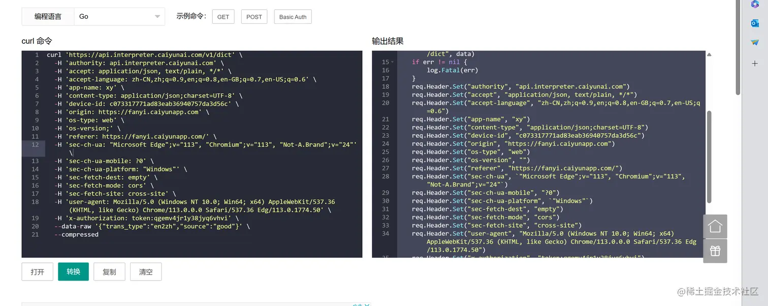This screenshot has height=306, width=768.
Task: Click the 'authority' header line in curl input
Action: click(x=139, y=63)
